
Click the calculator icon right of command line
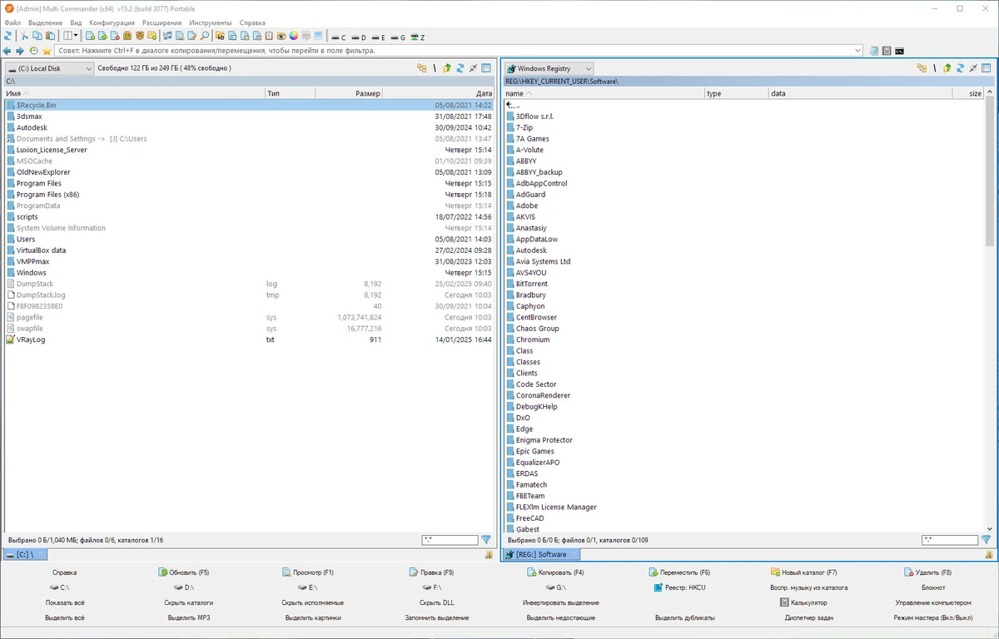click(x=887, y=51)
